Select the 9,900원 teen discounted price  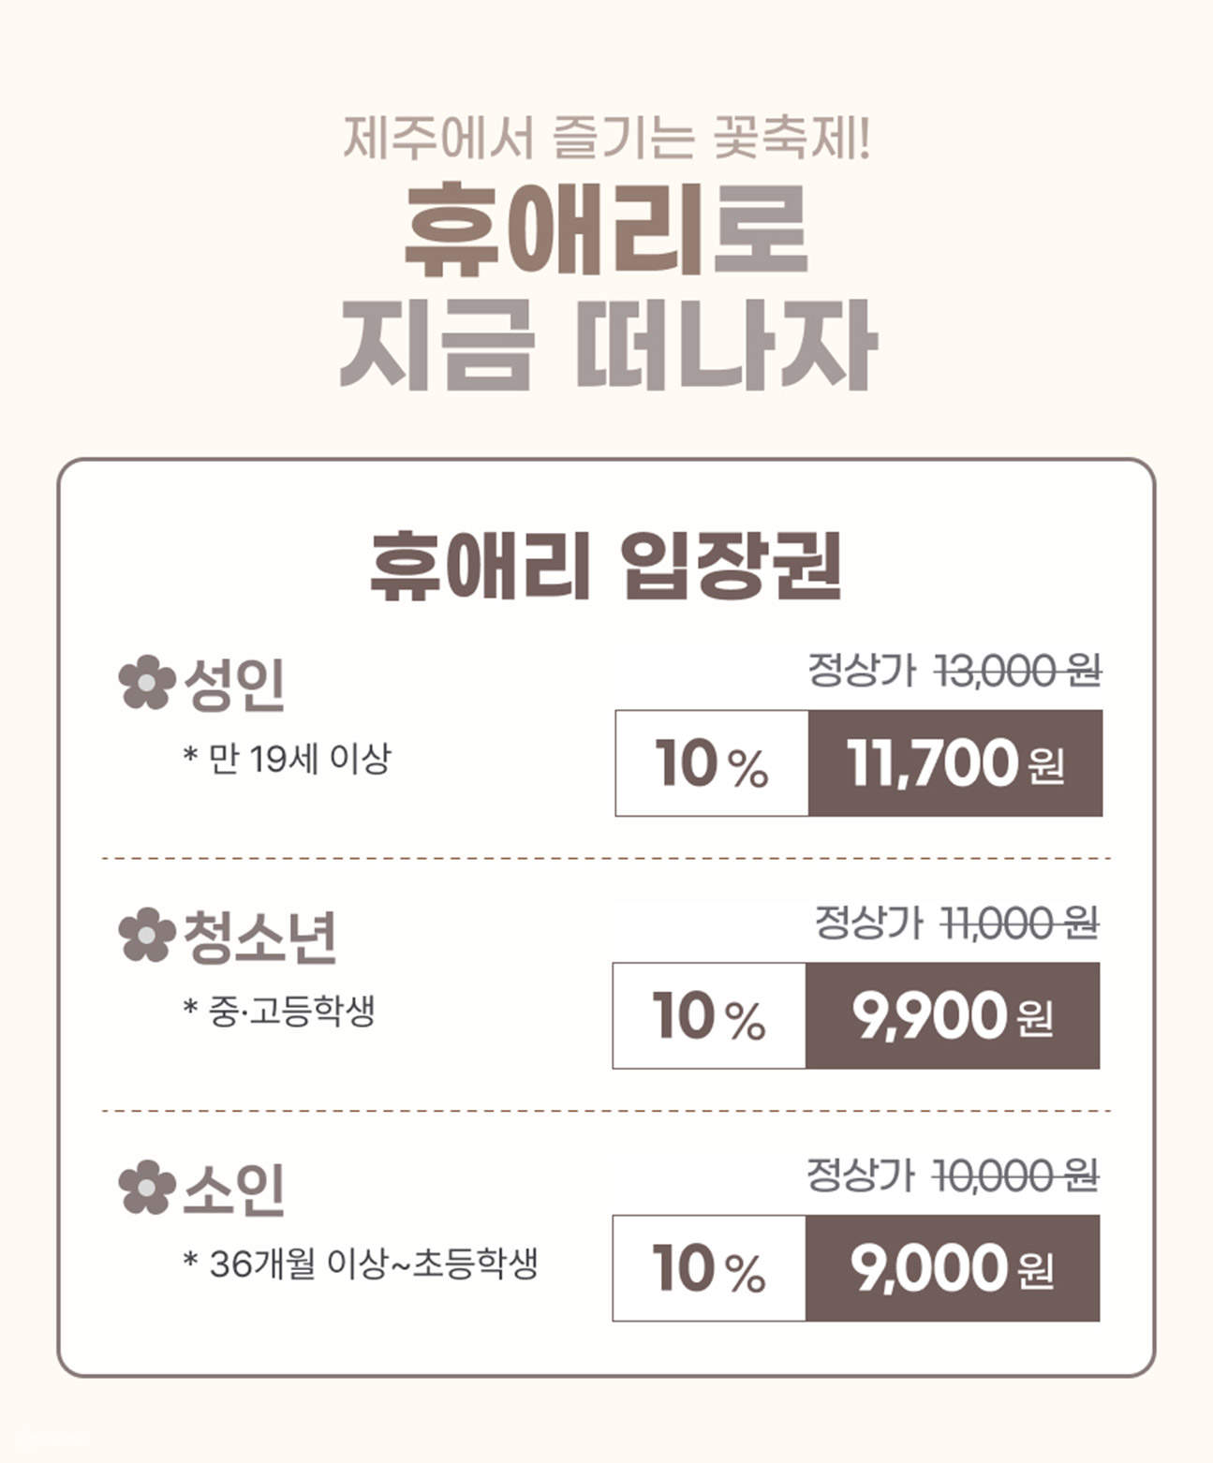pyautogui.click(x=952, y=1016)
